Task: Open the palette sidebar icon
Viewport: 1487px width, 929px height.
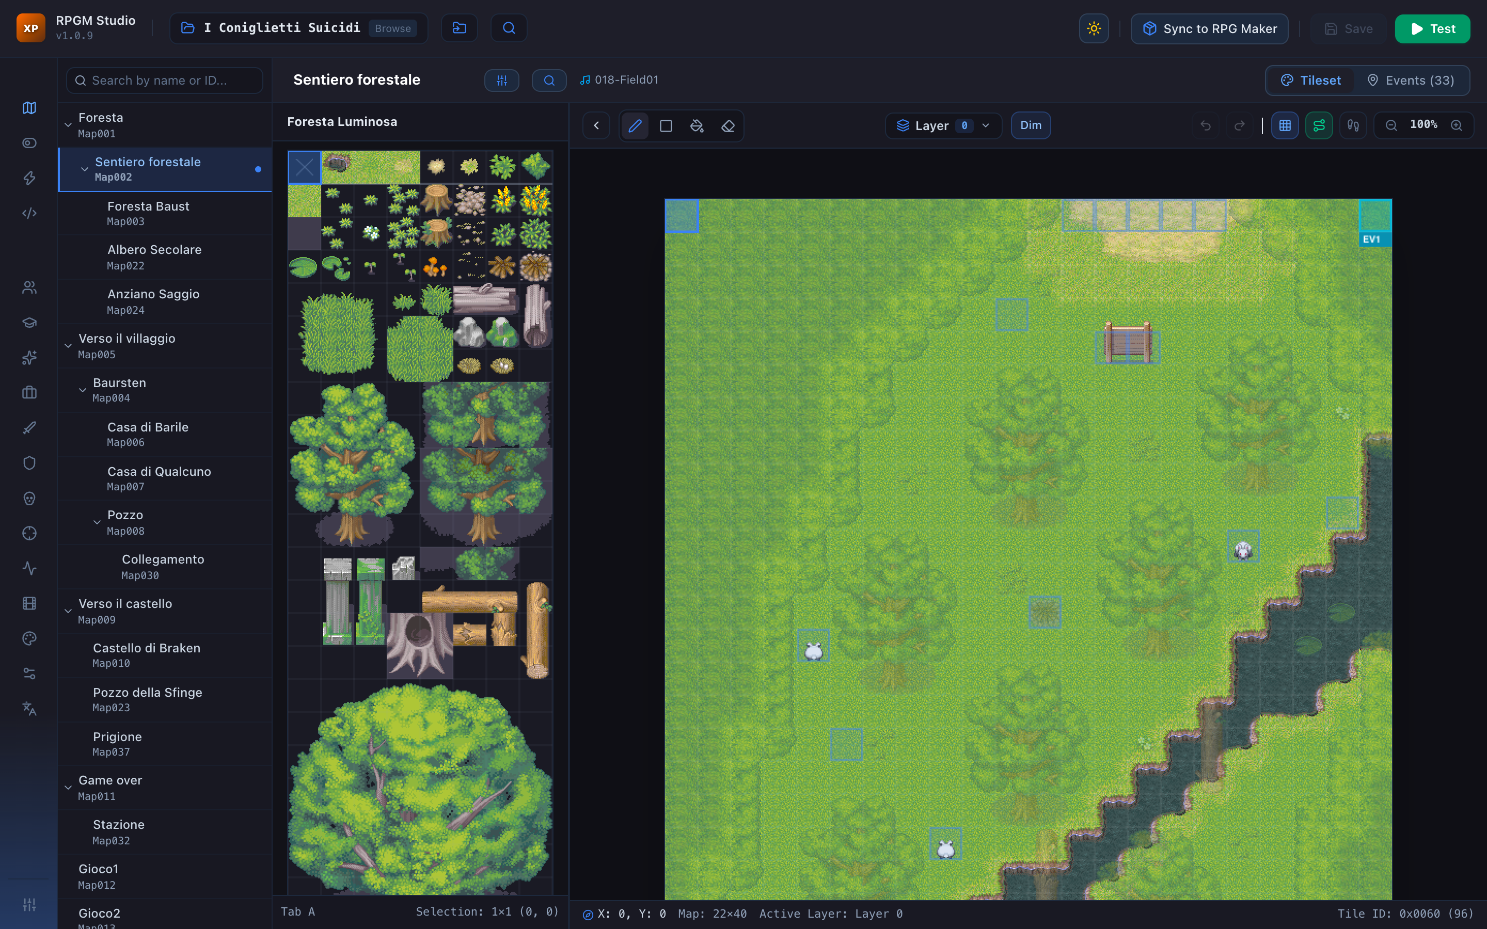Action: point(29,638)
